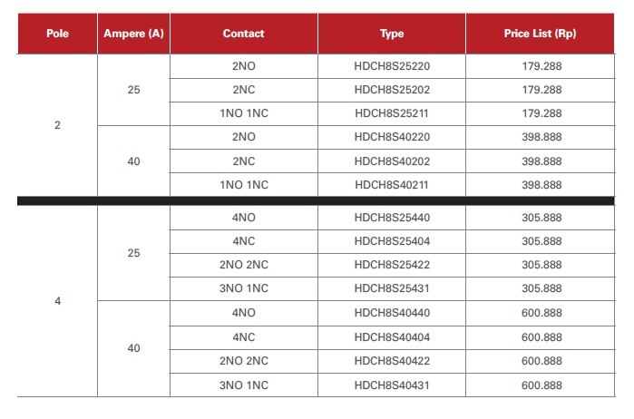Click type cell HDCH8S40220
634x419 pixels.
pyautogui.click(x=392, y=137)
